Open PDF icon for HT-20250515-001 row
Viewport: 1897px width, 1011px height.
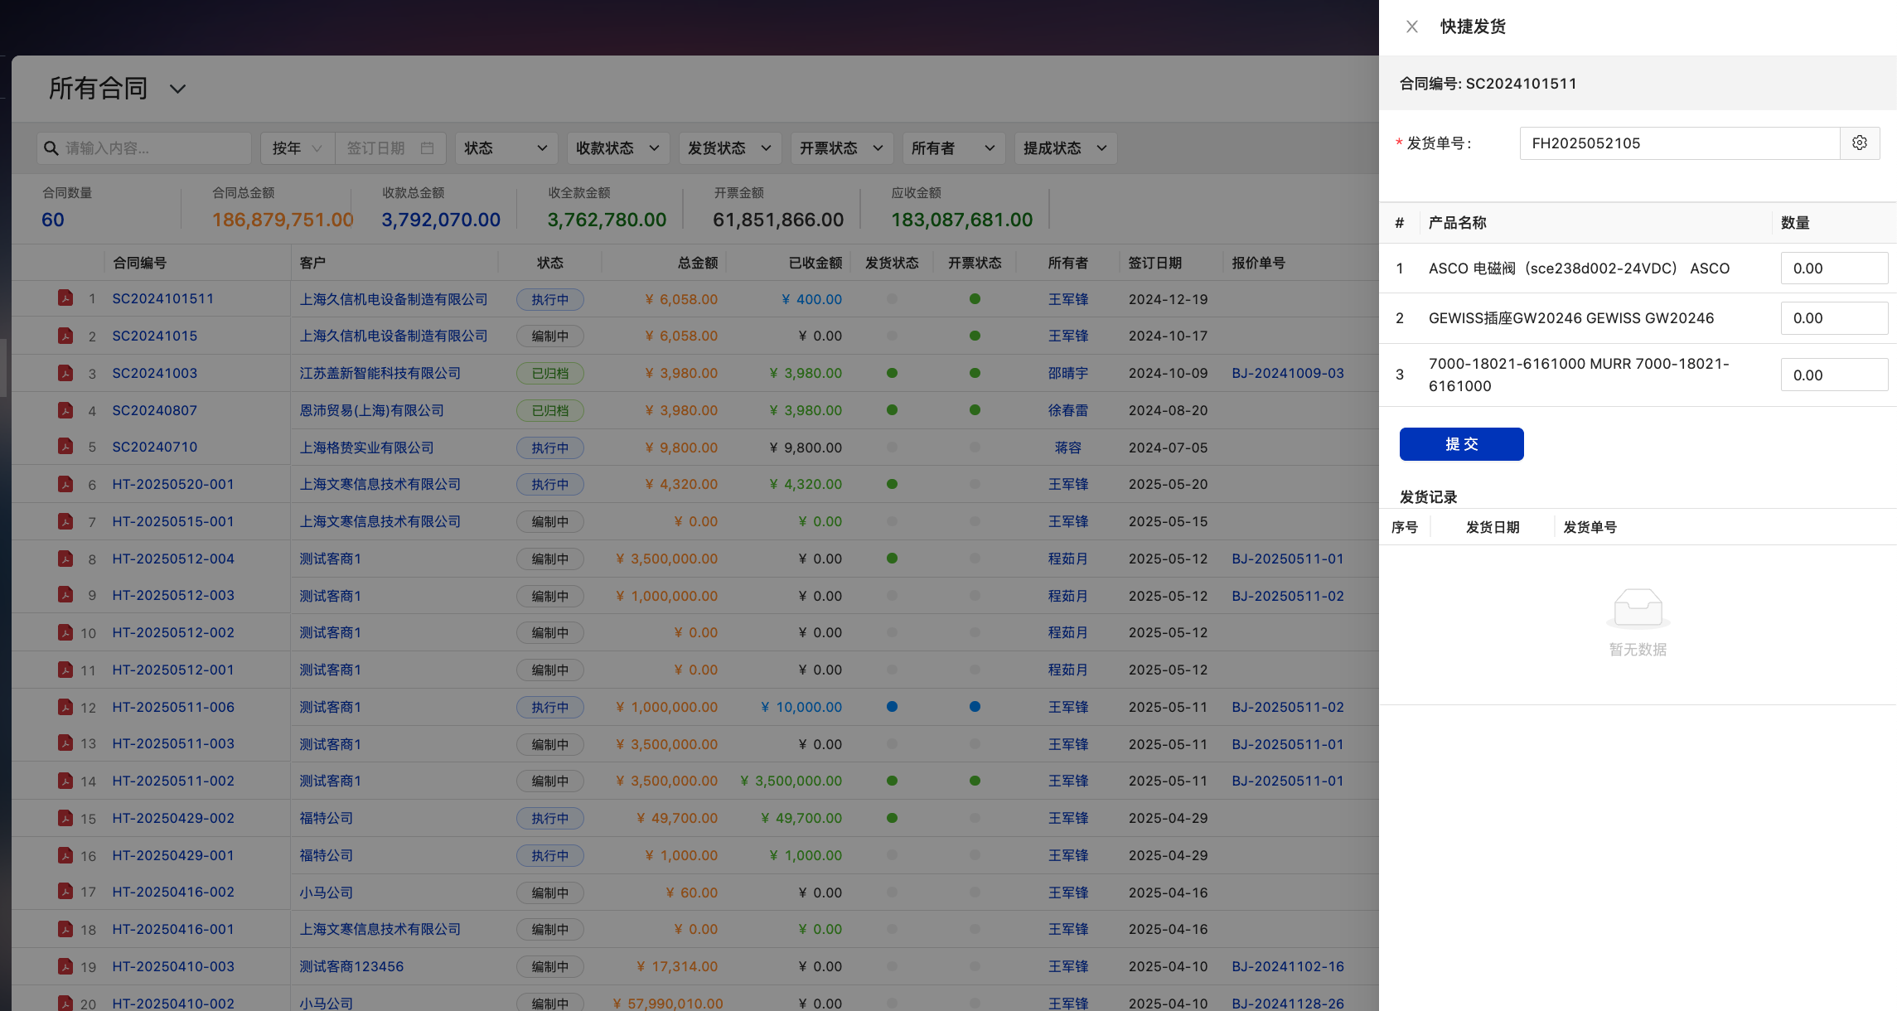point(65,520)
